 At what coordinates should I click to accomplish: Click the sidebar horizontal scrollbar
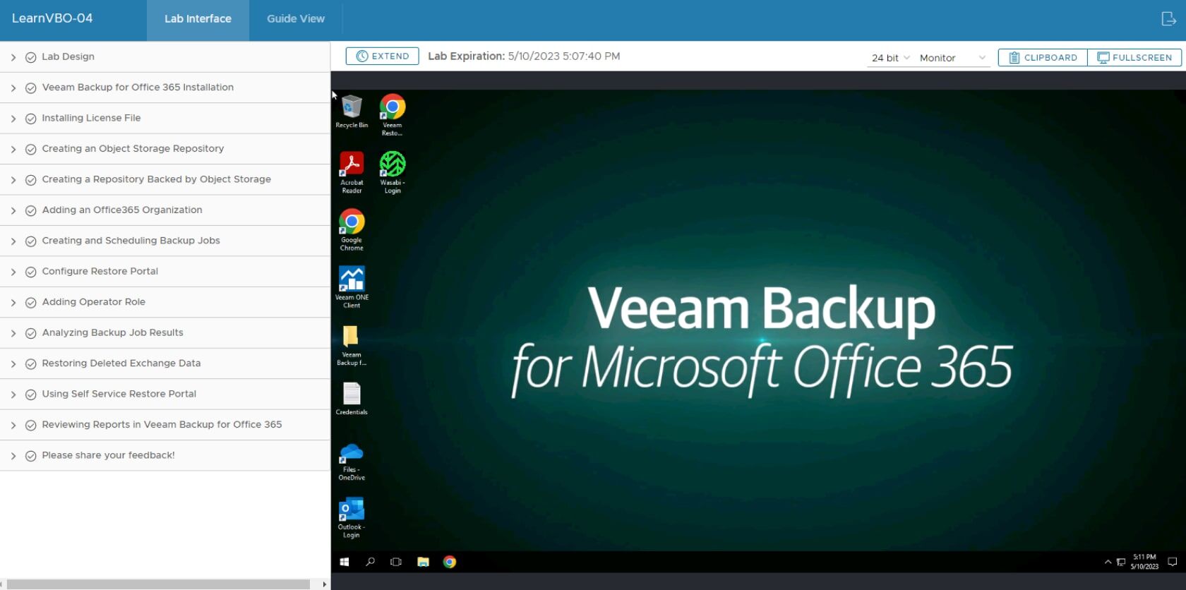pyautogui.click(x=158, y=584)
